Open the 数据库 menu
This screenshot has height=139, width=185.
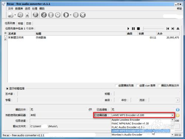tap(19, 9)
